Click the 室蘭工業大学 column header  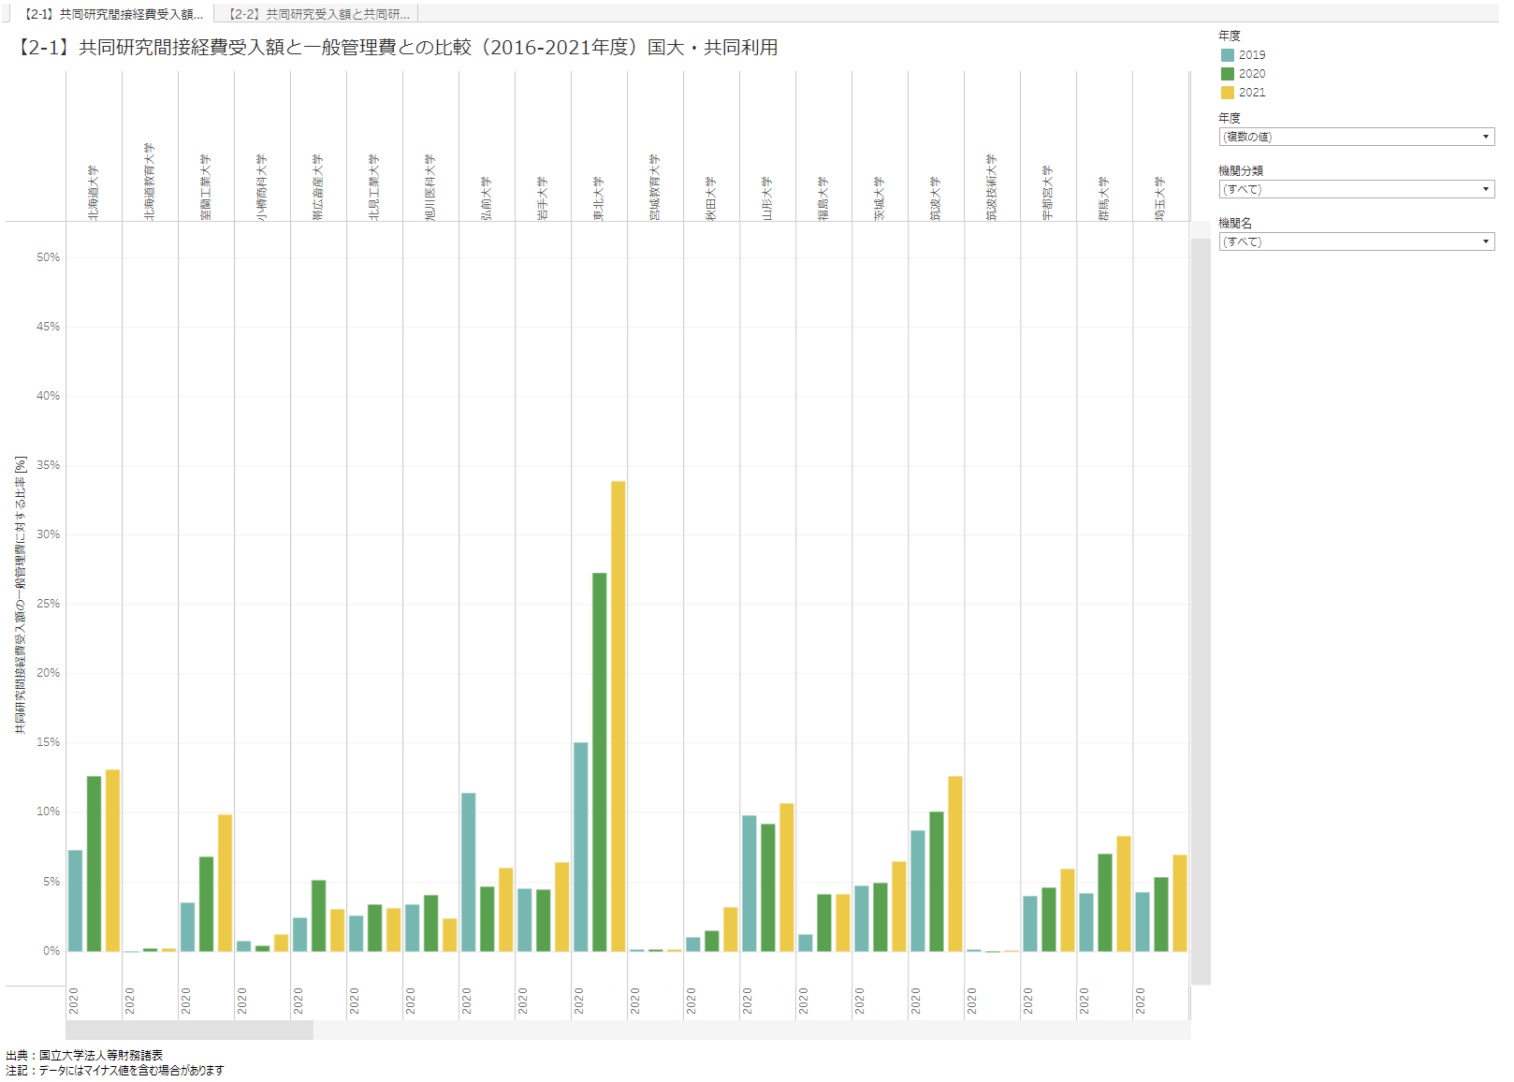pyautogui.click(x=206, y=187)
